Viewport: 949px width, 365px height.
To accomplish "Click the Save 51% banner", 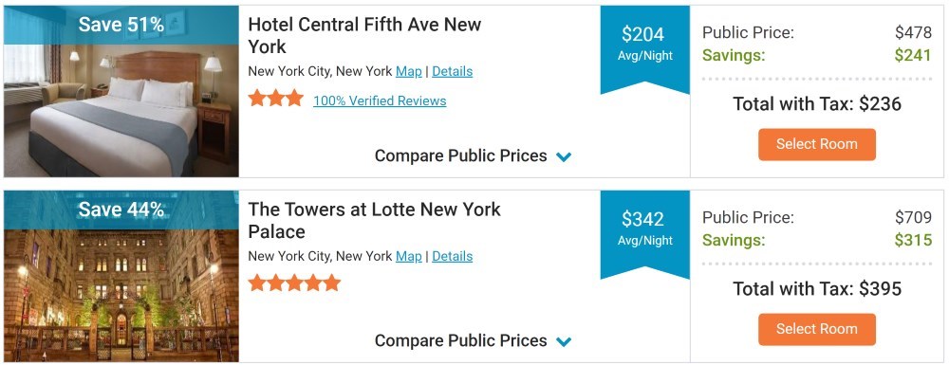I will (121, 25).
